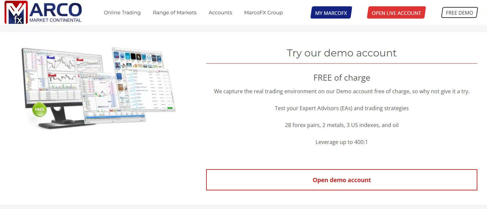Click the FREE DEMO button

point(459,13)
